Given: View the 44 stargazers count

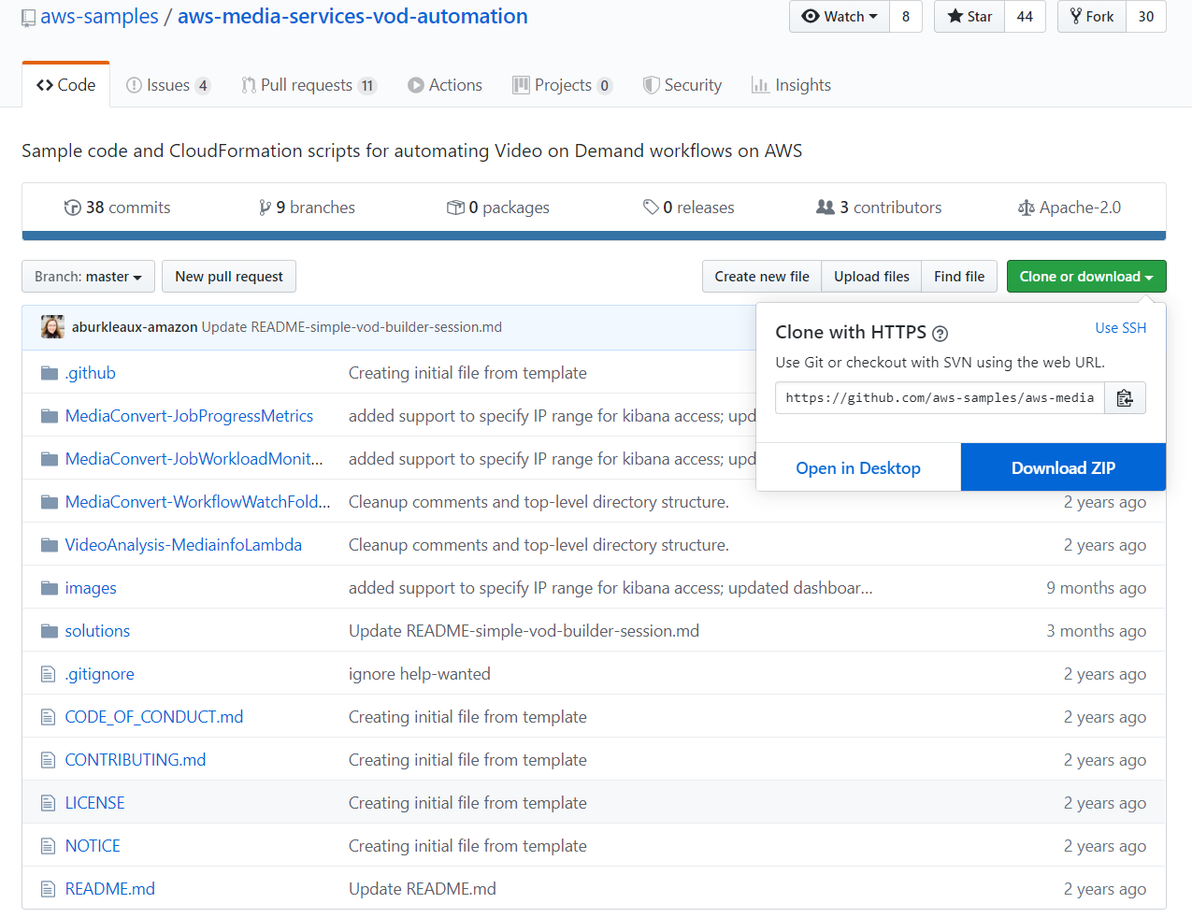Looking at the screenshot, I should click(x=1025, y=17).
